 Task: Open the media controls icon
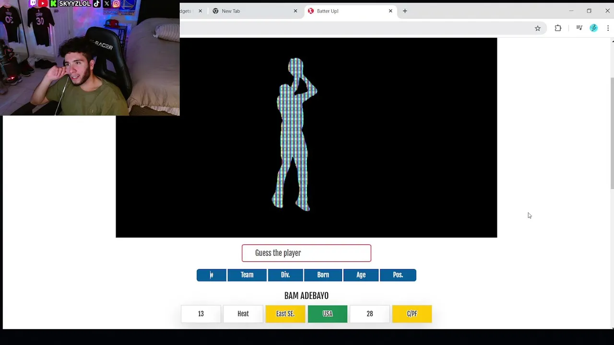[x=579, y=28]
